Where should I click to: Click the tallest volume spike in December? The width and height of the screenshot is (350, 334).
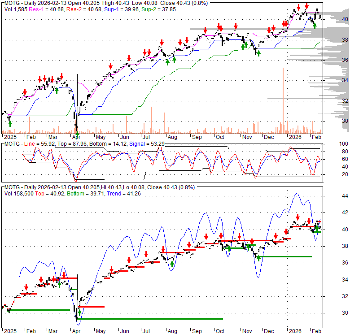point(283,100)
